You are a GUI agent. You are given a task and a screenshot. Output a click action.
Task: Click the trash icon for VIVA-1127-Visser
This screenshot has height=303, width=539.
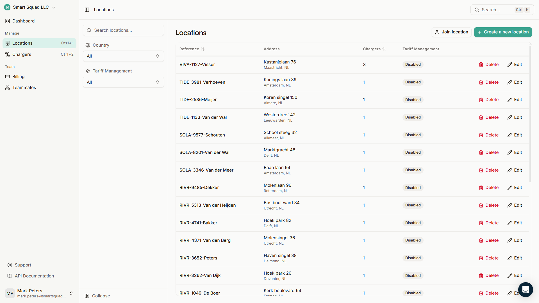point(481,64)
